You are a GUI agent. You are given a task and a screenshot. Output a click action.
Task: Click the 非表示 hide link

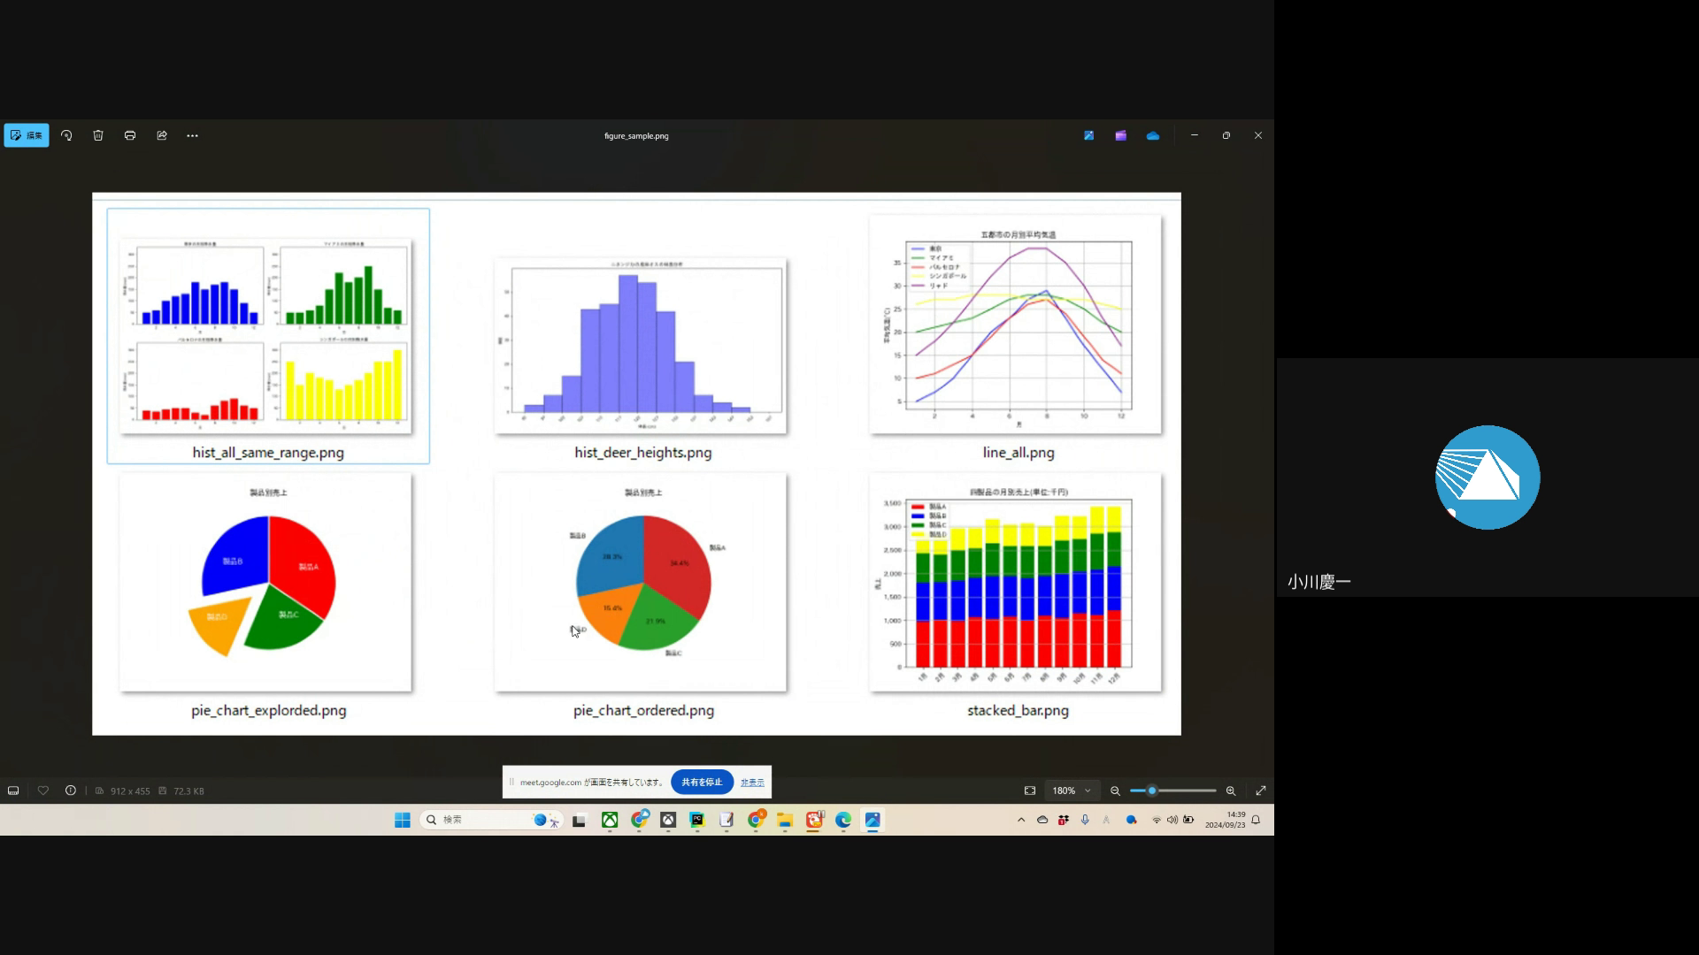(x=752, y=783)
